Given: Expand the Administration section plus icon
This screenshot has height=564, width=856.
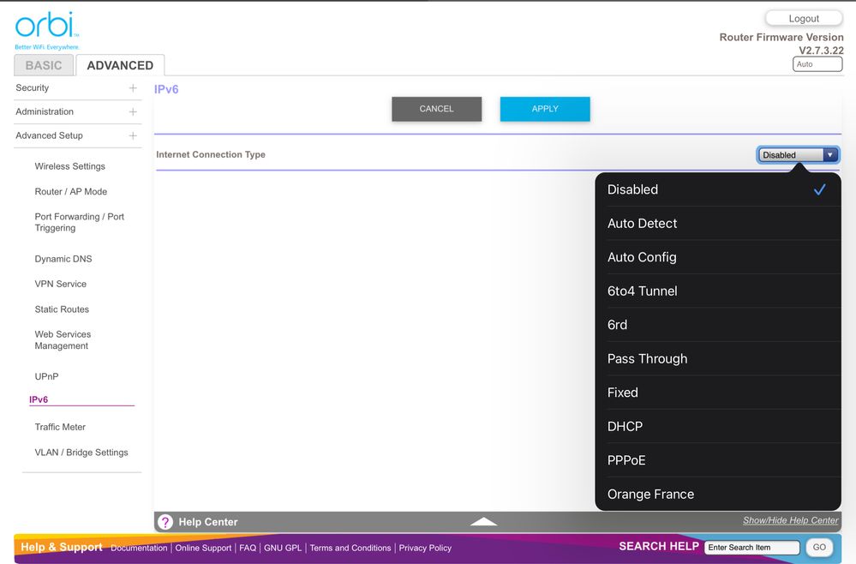Looking at the screenshot, I should click(x=133, y=112).
